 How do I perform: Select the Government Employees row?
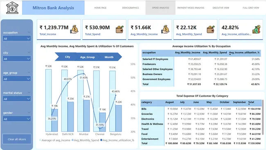(x=201, y=79)
